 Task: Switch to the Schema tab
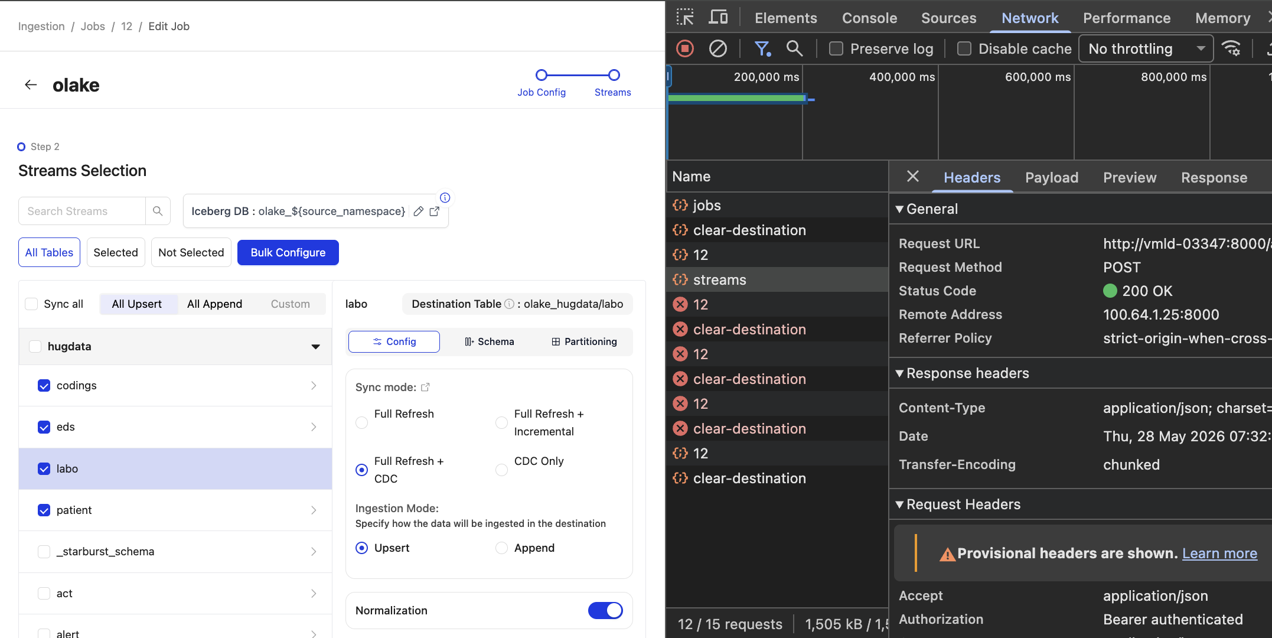pos(490,341)
